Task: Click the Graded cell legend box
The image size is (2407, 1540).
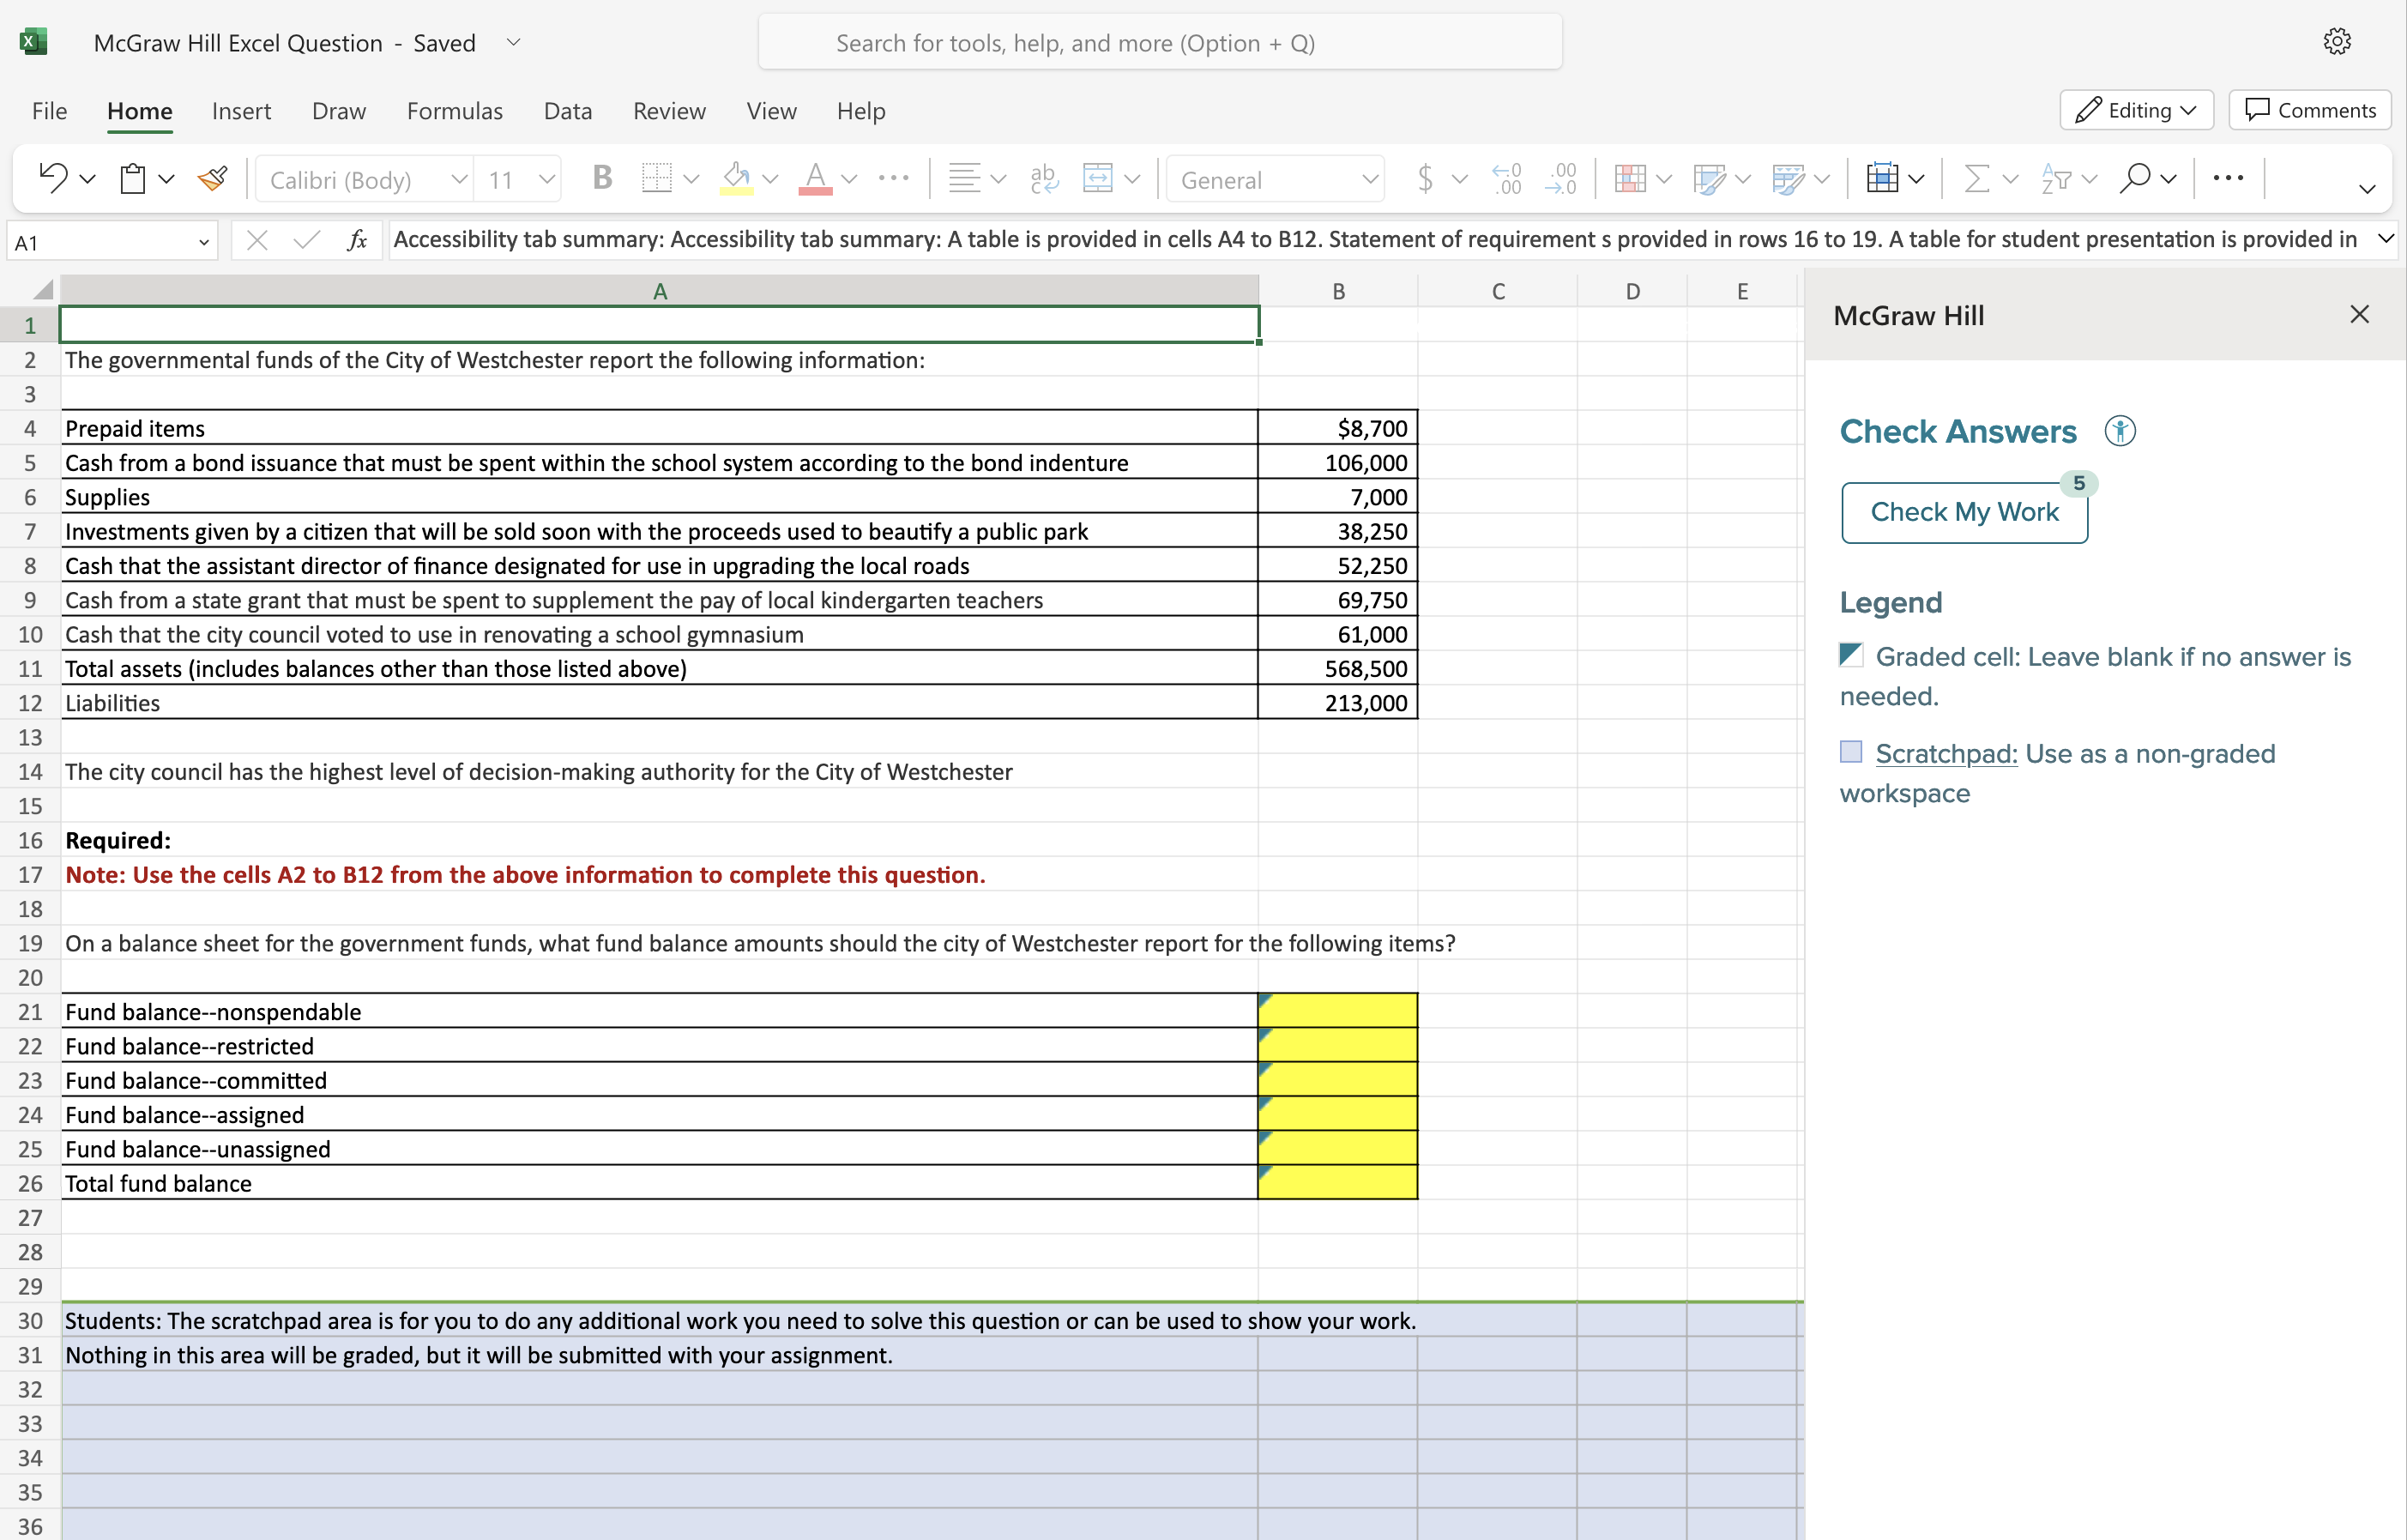Action: coord(1851,655)
